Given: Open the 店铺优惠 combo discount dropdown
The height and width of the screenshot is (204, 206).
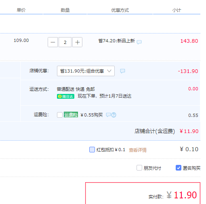Looking at the screenshot, I should click(86, 71).
